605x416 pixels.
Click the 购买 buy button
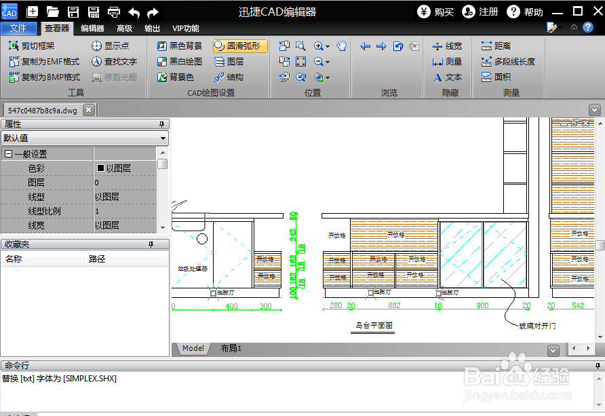coord(435,12)
